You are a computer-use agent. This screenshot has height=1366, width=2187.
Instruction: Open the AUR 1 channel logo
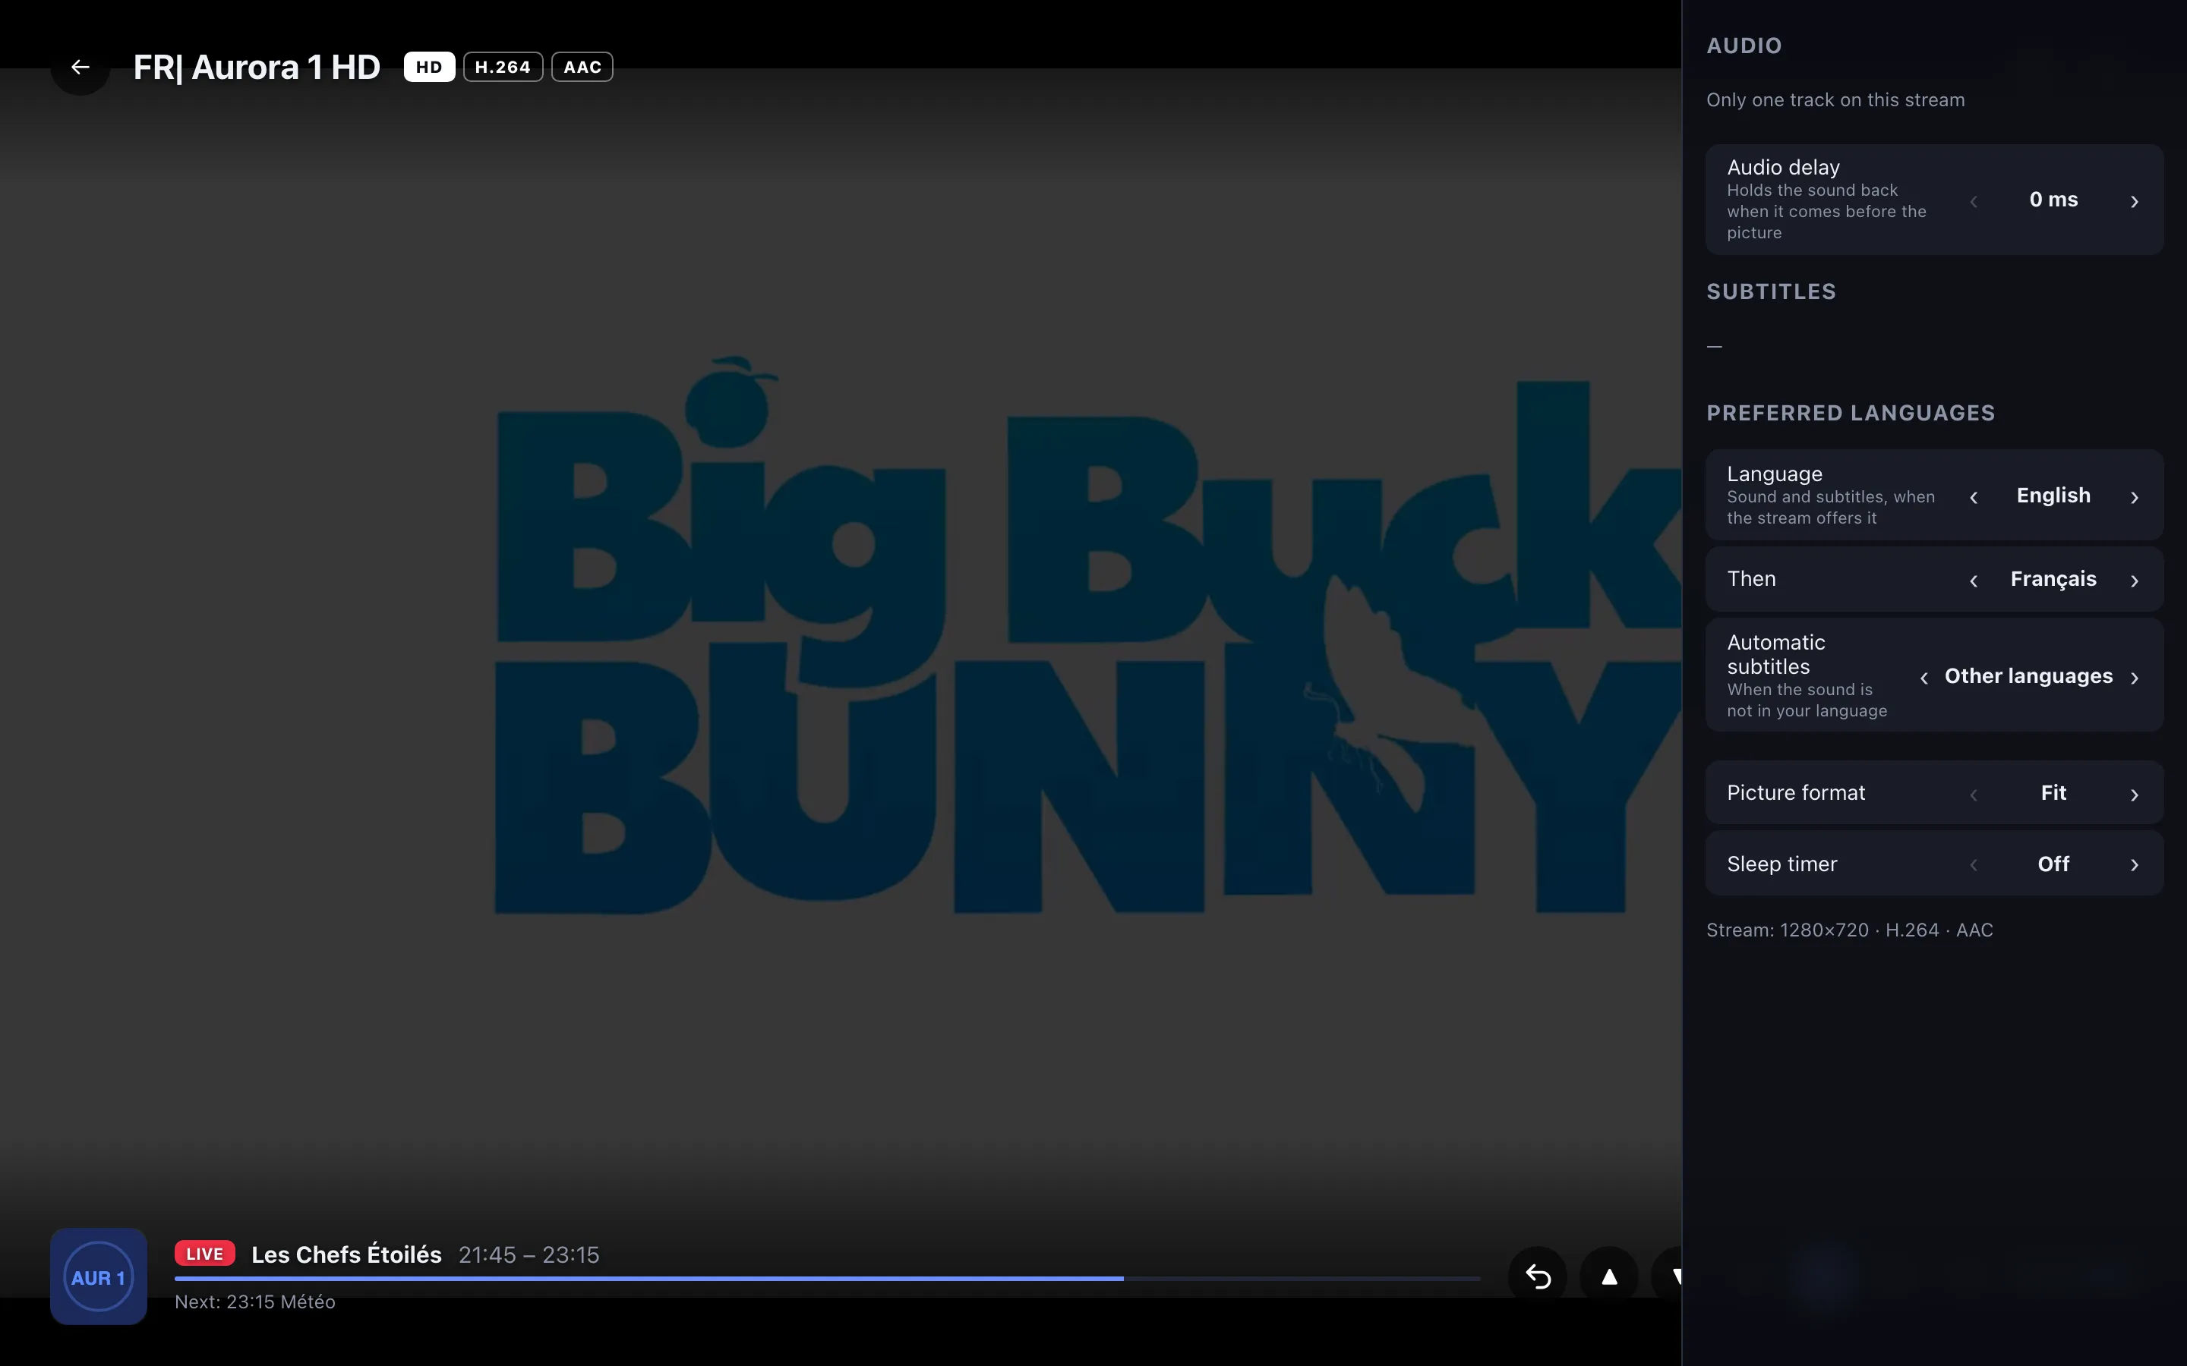pos(99,1276)
